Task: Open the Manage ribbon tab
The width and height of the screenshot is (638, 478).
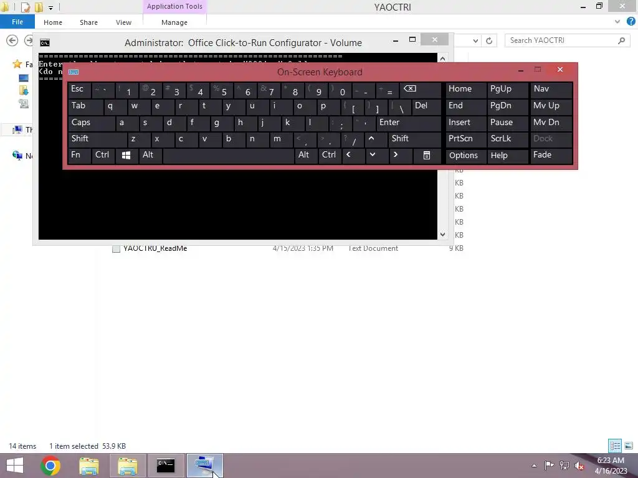Action: pyautogui.click(x=174, y=22)
